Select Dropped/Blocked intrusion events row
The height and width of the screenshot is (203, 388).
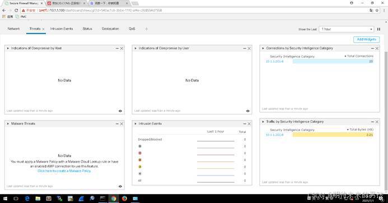point(192,140)
